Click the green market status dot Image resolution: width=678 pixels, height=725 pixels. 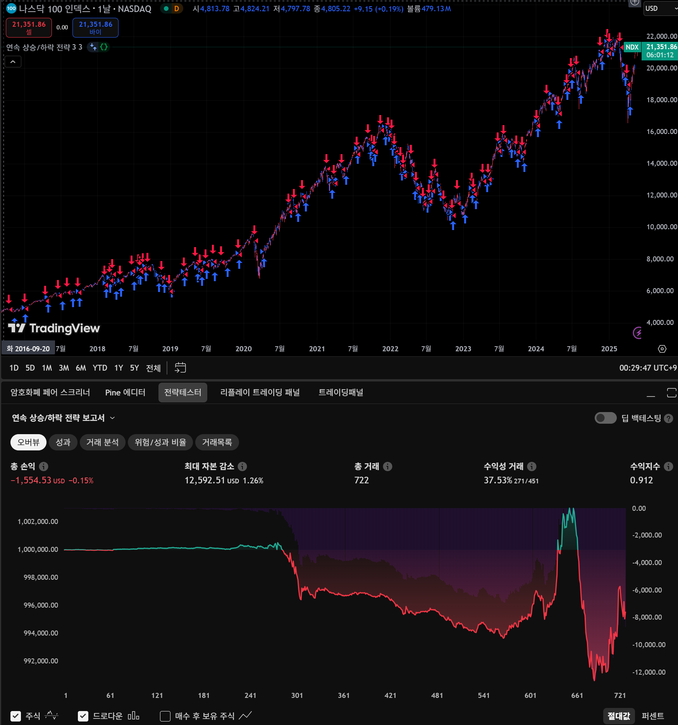(166, 9)
